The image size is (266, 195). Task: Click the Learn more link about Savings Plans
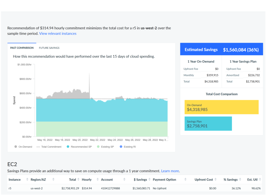[170, 171]
